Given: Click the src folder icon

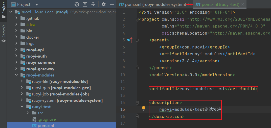Looking at the screenshot, I should [x=34, y=113].
